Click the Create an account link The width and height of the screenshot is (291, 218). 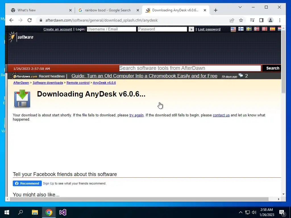click(58, 29)
